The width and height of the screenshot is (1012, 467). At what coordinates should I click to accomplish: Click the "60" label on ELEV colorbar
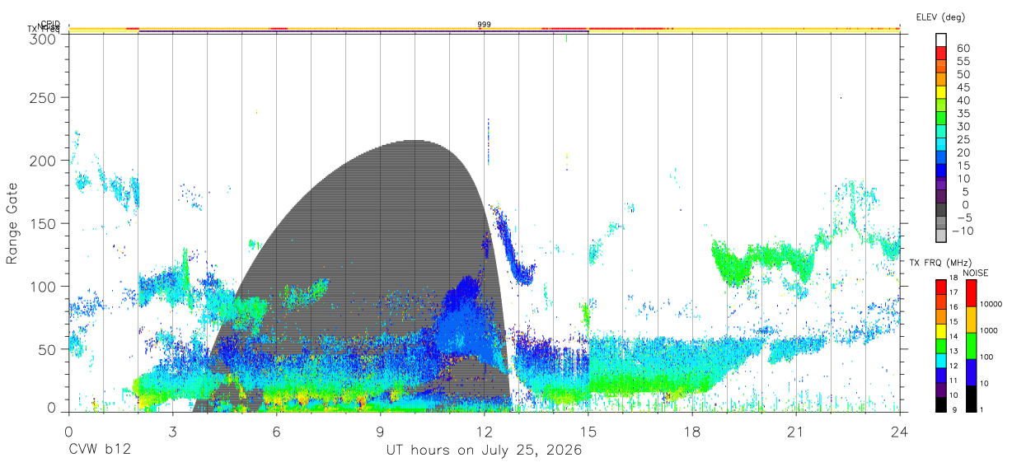point(963,48)
